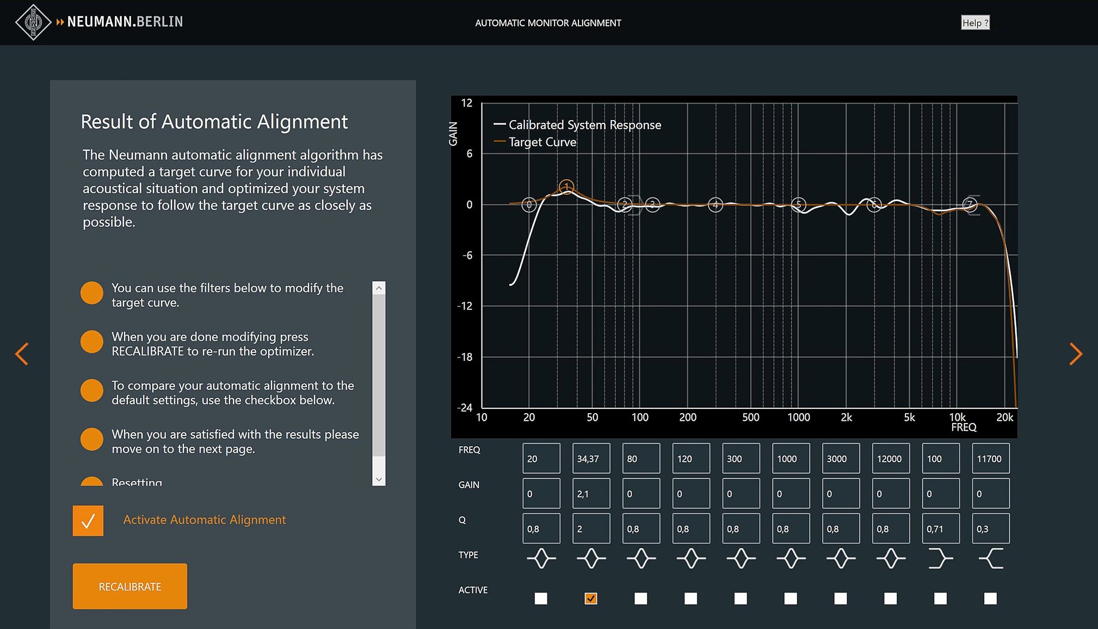1098x629 pixels.
Task: Go to next page with right arrow
Action: (1076, 354)
